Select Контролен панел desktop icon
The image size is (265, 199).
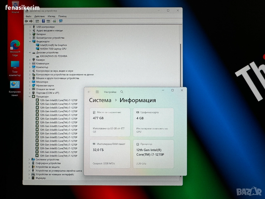(x=15, y=88)
